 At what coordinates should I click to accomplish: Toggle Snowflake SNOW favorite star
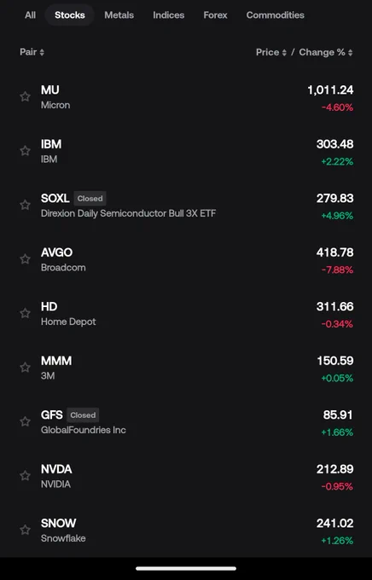click(26, 530)
